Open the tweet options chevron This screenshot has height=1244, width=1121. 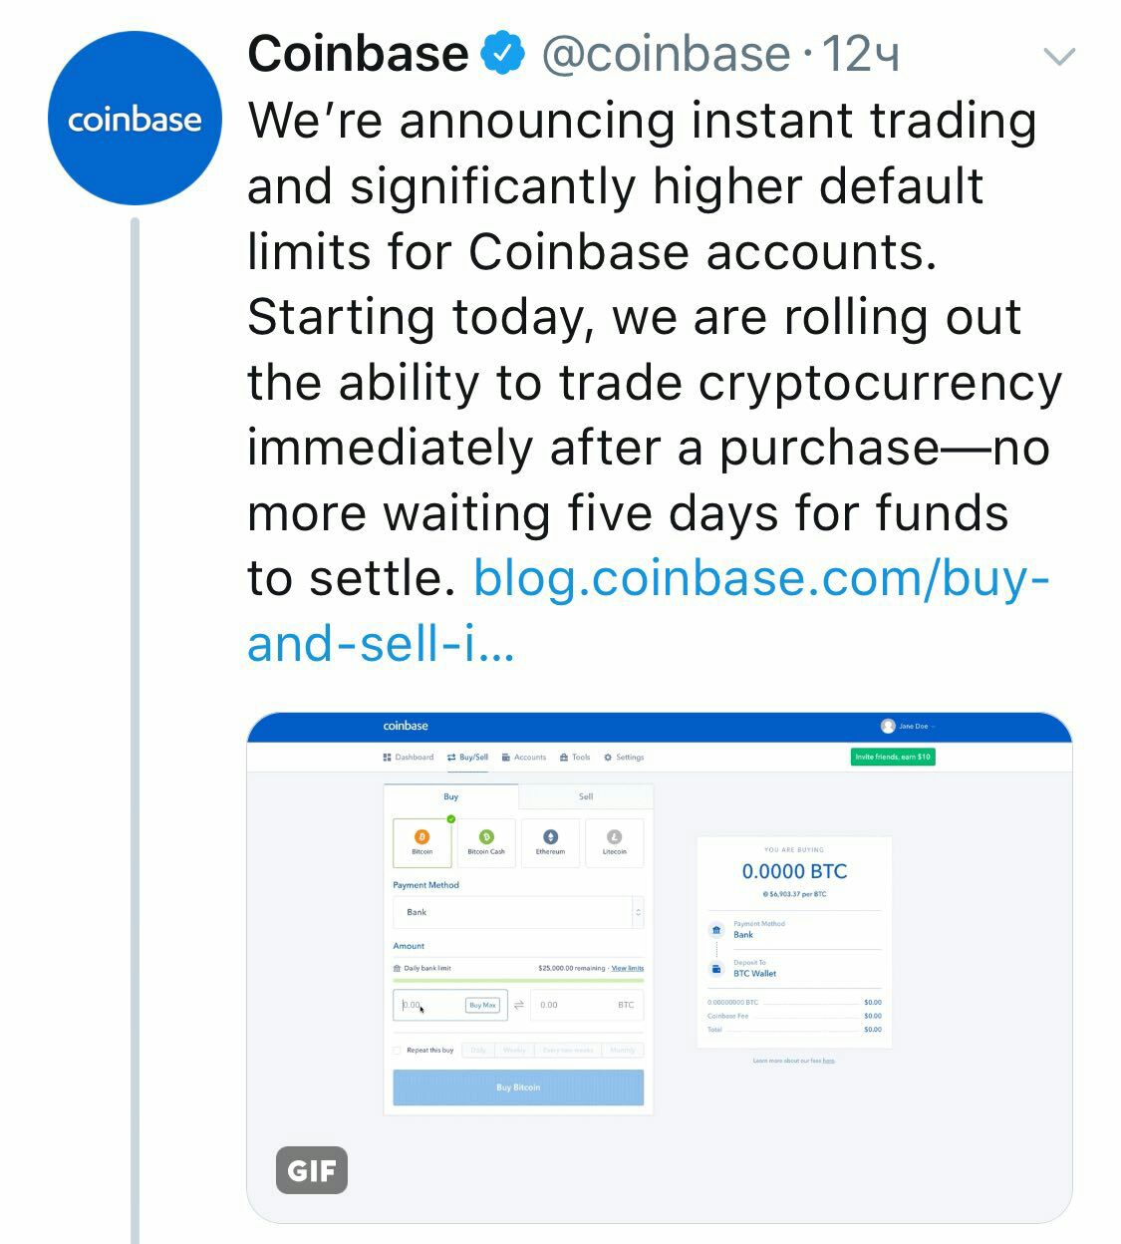coord(1058,57)
